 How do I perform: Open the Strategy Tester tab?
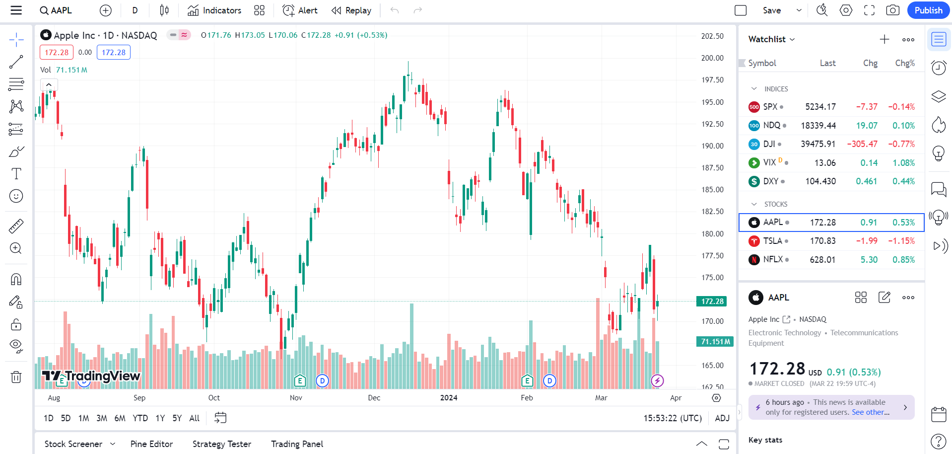[222, 444]
